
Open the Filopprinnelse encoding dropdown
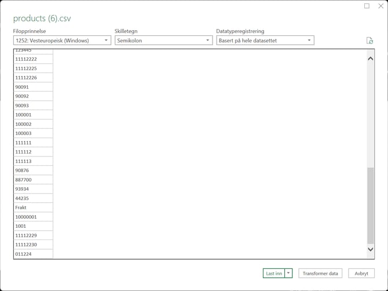[62, 41]
